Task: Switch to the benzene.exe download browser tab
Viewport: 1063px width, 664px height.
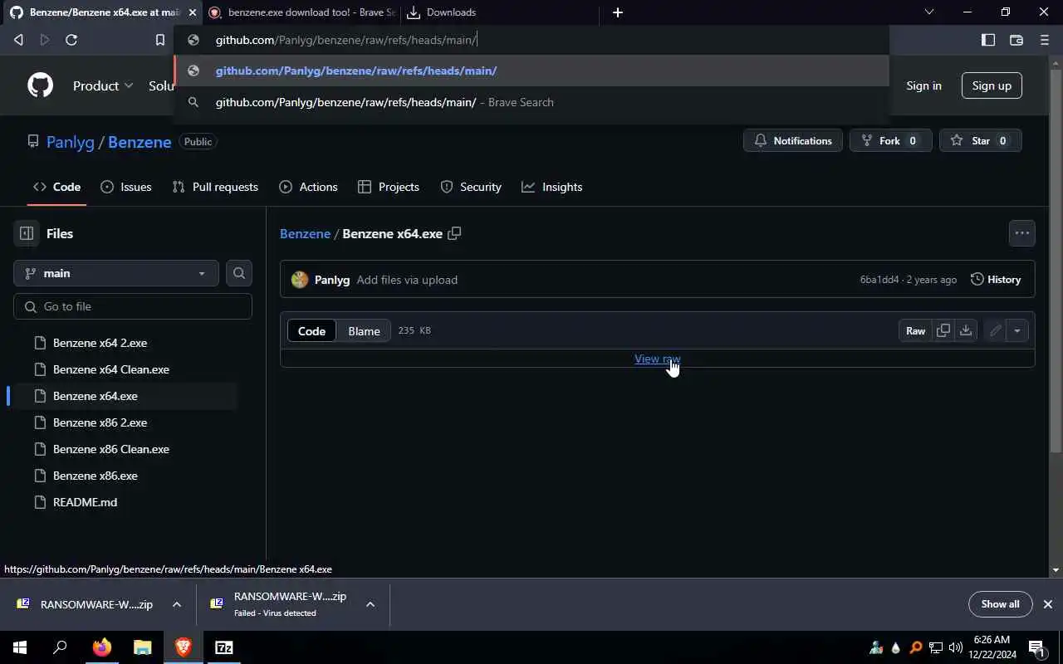Action: [x=301, y=12]
